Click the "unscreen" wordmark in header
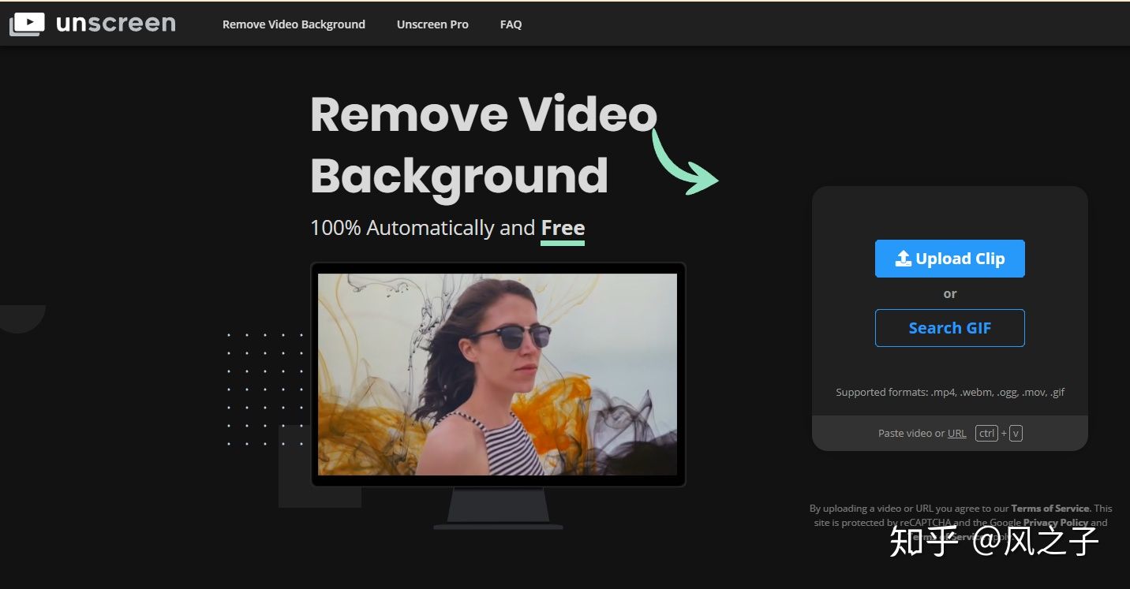 (x=116, y=24)
